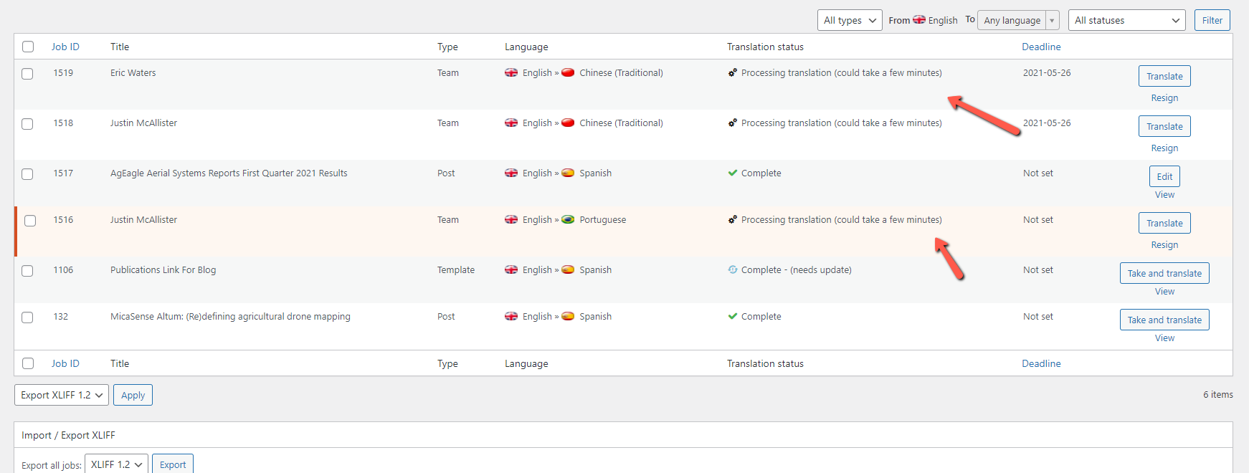Open the Any language target dropdown
This screenshot has width=1249, height=473.
point(1017,20)
